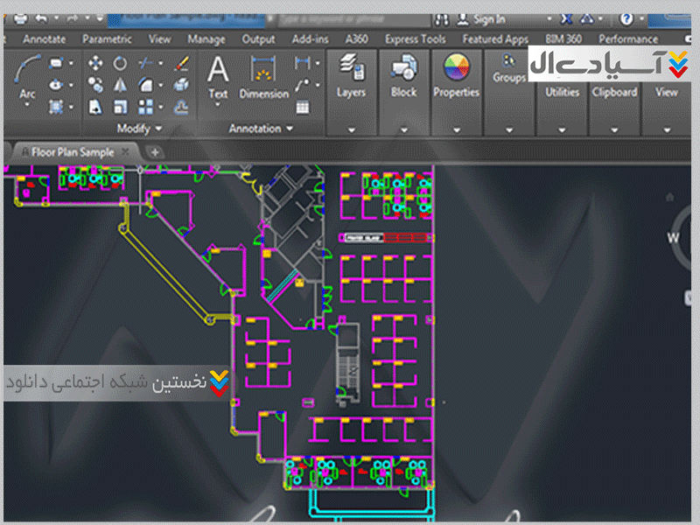The image size is (700, 525).
Task: Open the Express Tools ribbon tab
Action: click(x=416, y=39)
